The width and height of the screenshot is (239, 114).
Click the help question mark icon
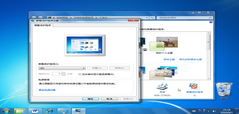pos(211,22)
